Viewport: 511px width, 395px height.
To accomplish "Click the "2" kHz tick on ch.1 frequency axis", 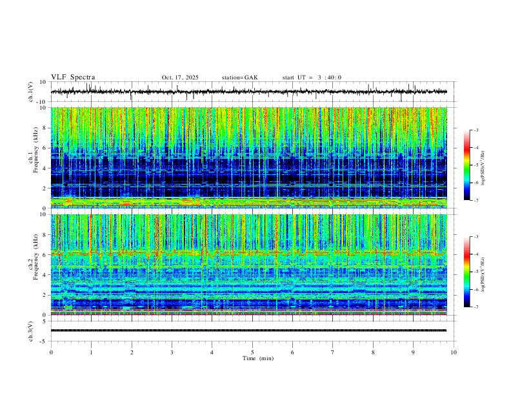I will click(x=45, y=188).
